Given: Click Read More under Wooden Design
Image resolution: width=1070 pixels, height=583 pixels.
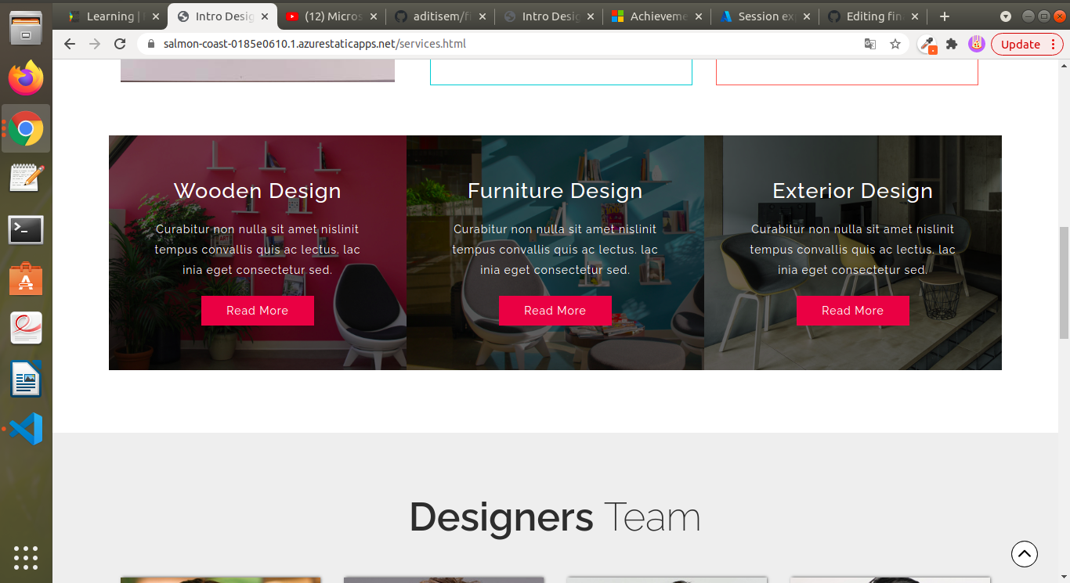Looking at the screenshot, I should coord(258,311).
